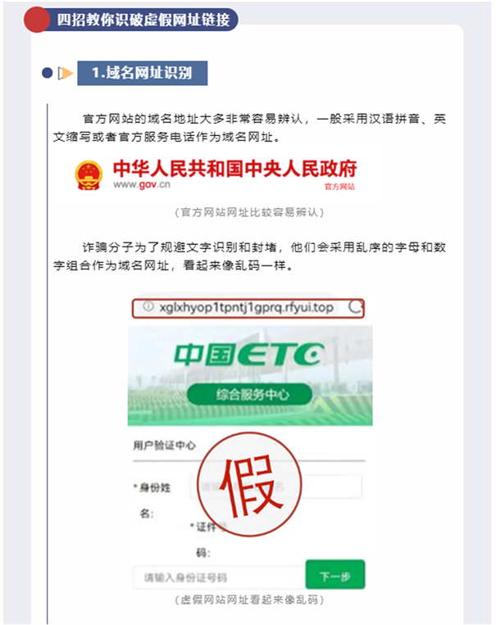Click the www.gov.cn web address
Image resolution: width=496 pixels, height=625 pixels.
click(x=142, y=184)
